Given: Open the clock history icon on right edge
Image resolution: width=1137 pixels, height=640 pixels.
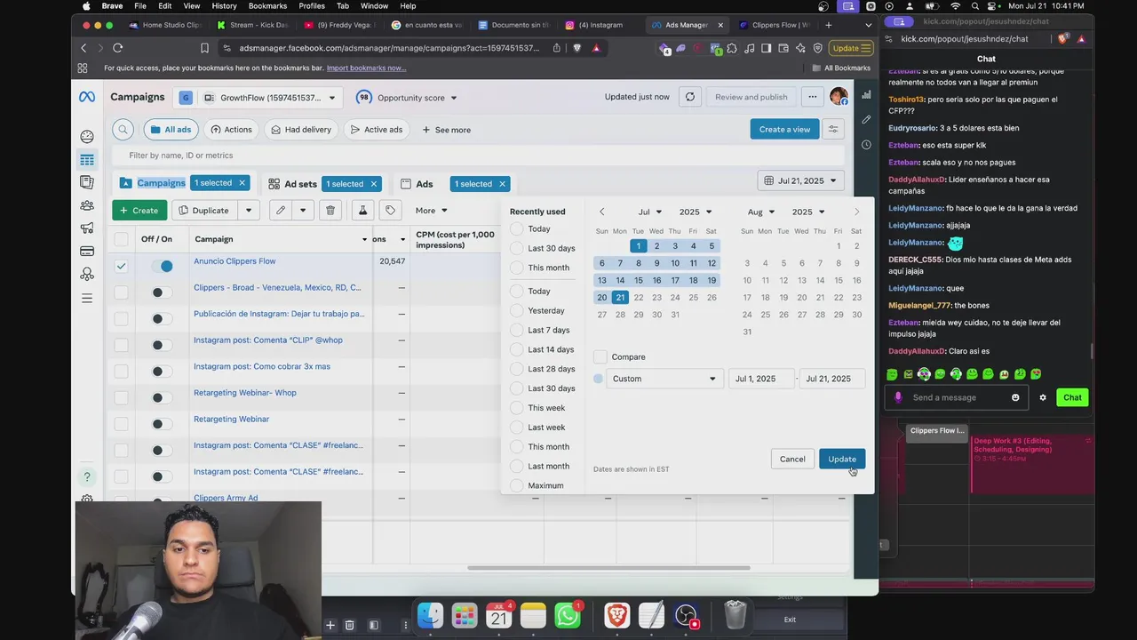Looking at the screenshot, I should tap(866, 144).
